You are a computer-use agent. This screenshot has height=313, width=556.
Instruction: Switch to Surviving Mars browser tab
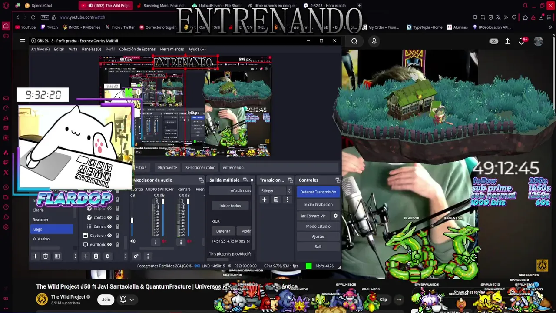161,6
